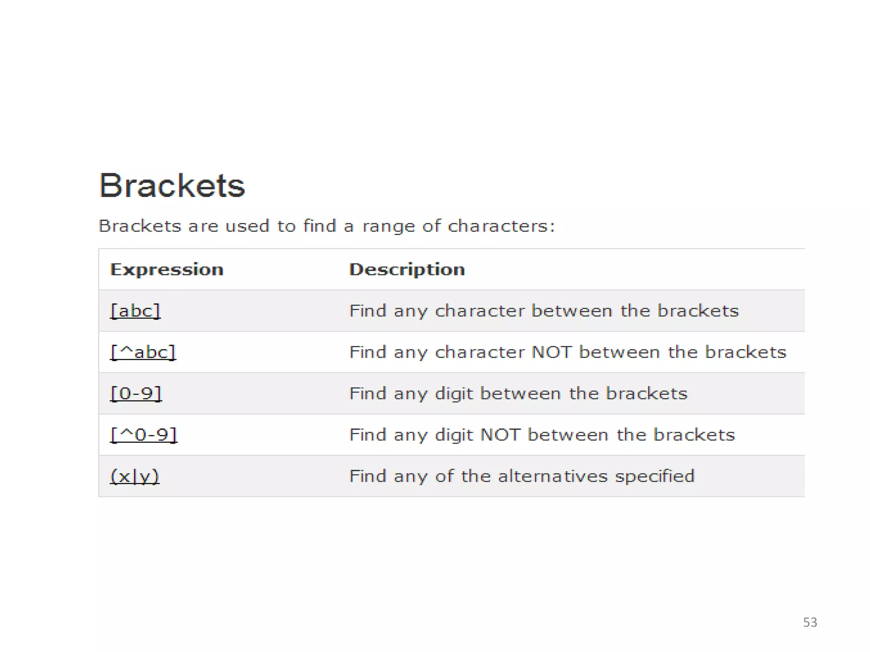Follow the [^0-9] expression link
Screen dimensions: 870x652
pyautogui.click(x=144, y=435)
